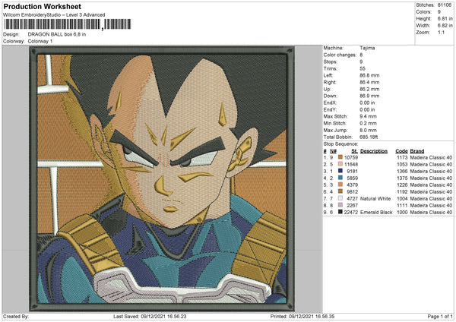Screen dimensions: 456x322
Task: Click design name 'DRAGON BALL box 6,8 in'
Action: (x=57, y=34)
